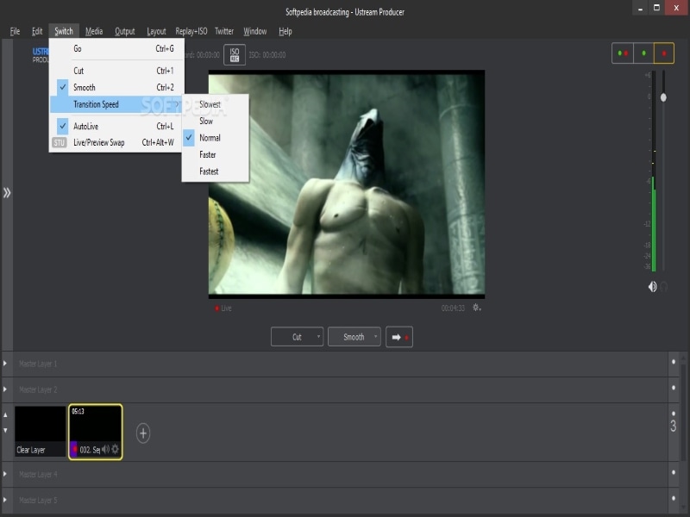Open the Media menu
The image size is (690, 517).
[x=94, y=31]
